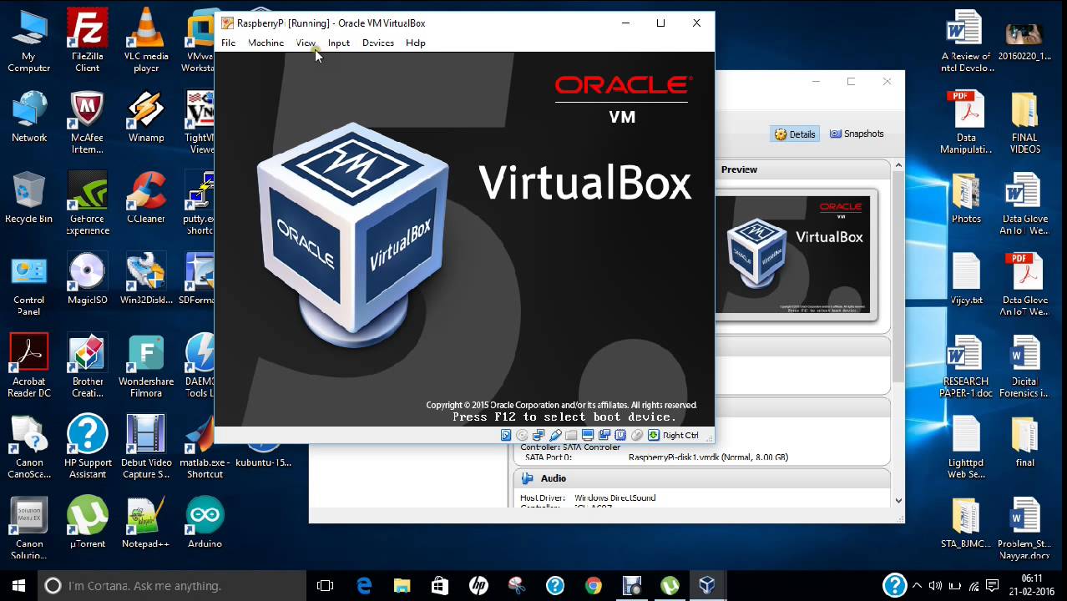Open Microsoft Edge from taskbar
Screen dimensions: 1067x601
coord(364,586)
